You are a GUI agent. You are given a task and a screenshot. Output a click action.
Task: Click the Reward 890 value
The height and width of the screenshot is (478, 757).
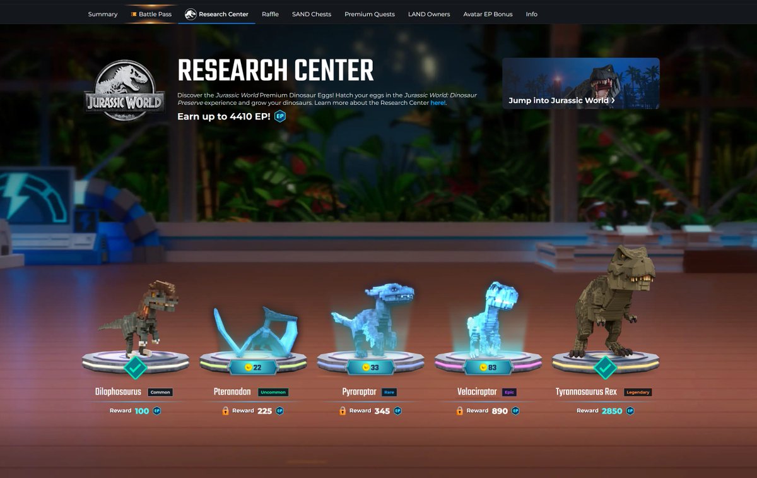pyautogui.click(x=500, y=411)
